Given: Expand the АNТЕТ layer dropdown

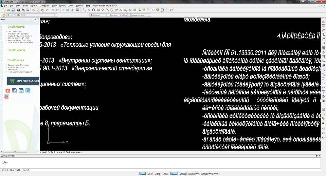Looking at the screenshot, I should click(x=56, y=15).
